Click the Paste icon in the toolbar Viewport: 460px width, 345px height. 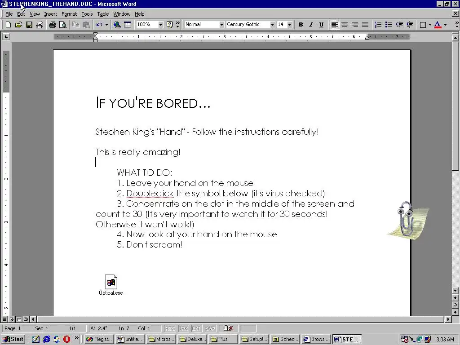coord(86,25)
